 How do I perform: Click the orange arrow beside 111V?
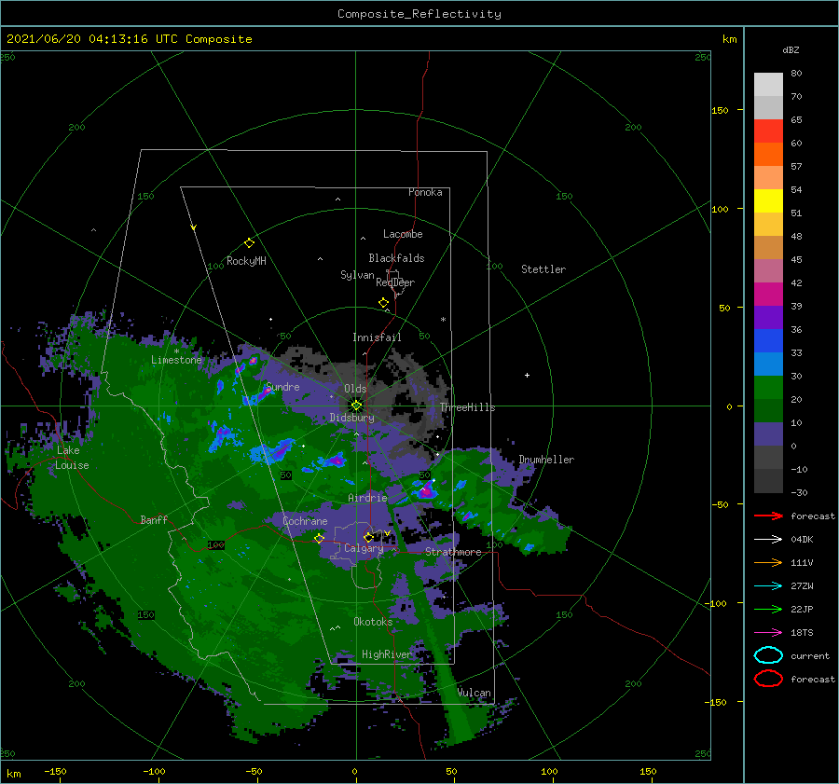coord(768,562)
